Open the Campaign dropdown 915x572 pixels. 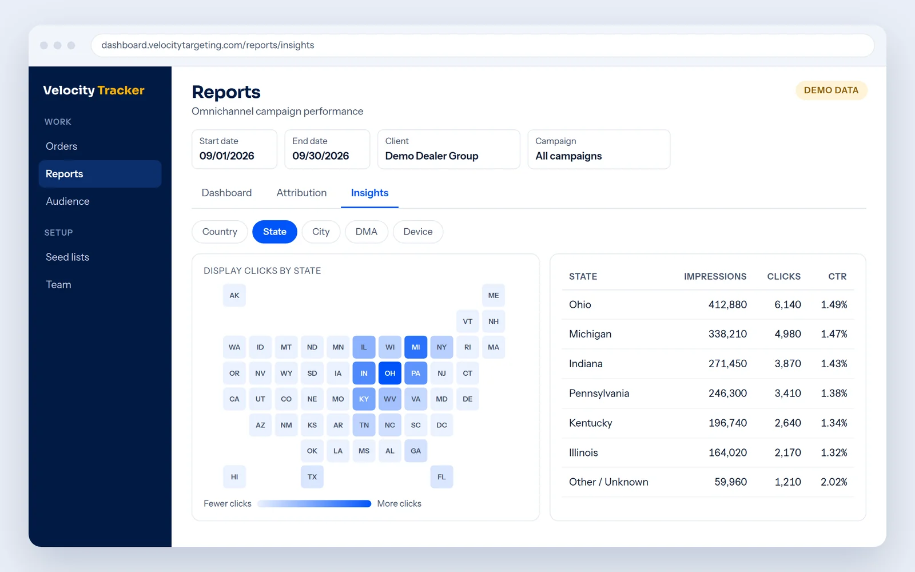pos(599,149)
